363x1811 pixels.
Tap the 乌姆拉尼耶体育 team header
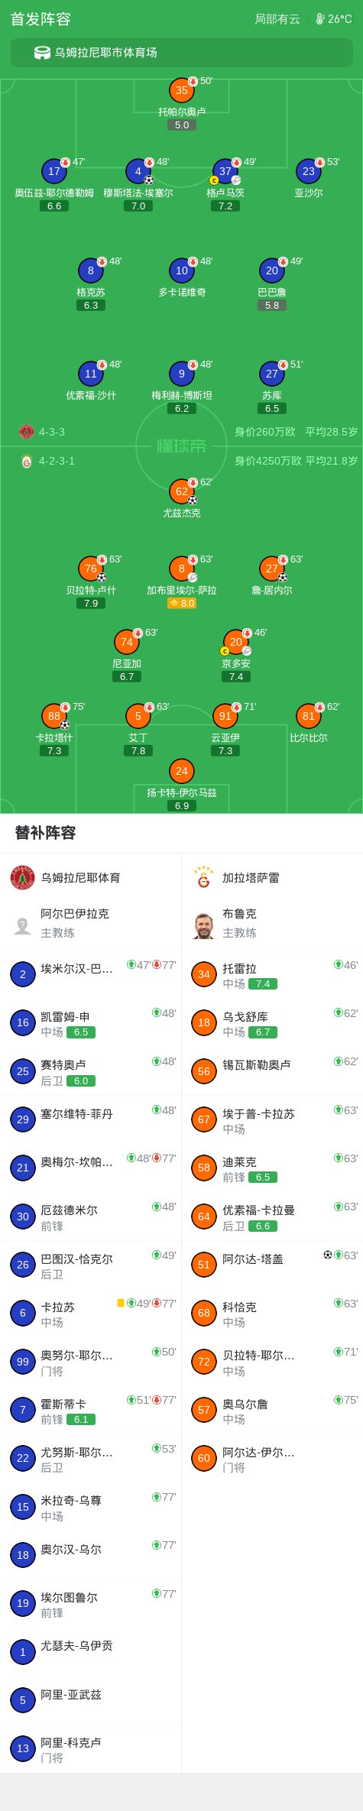click(91, 878)
